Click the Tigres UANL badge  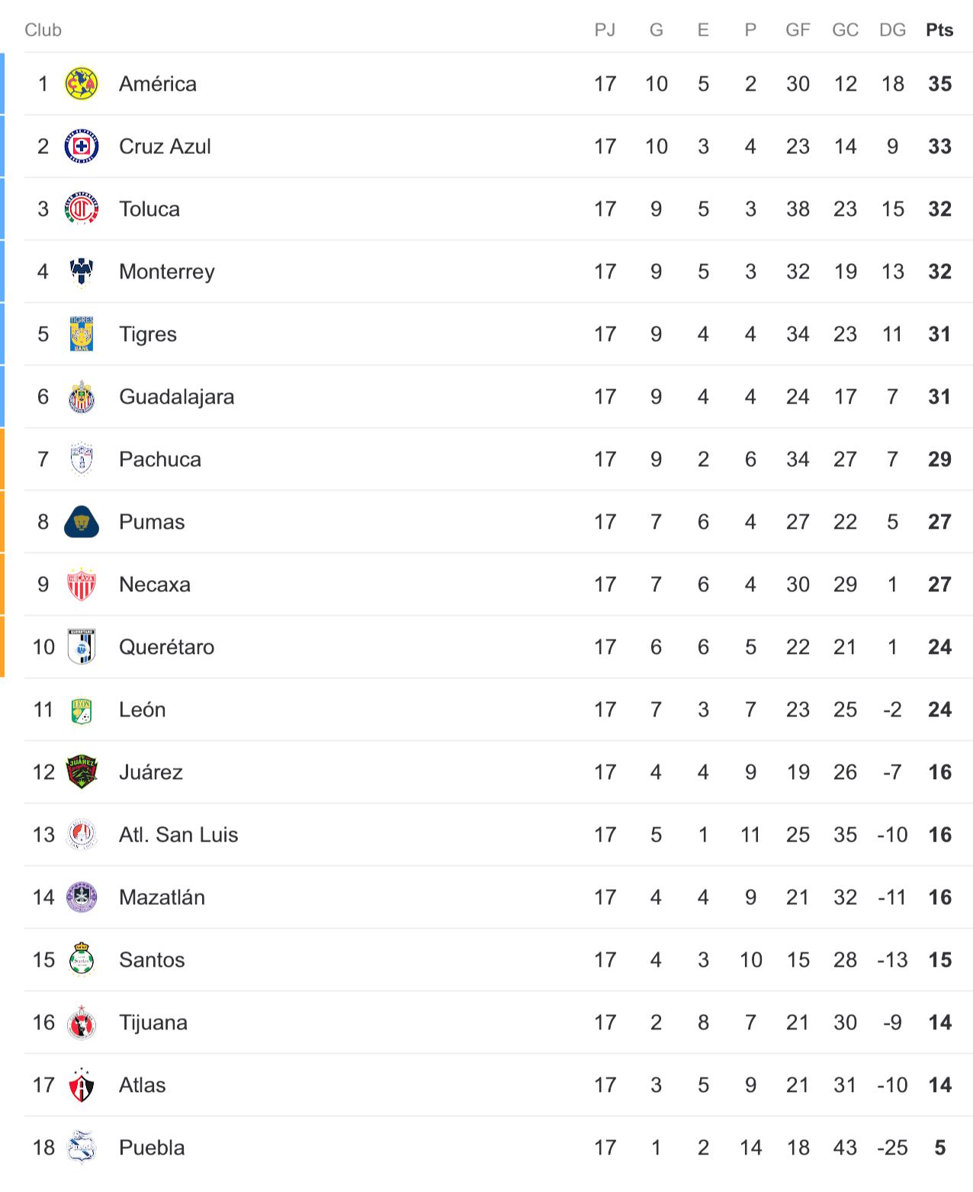click(82, 334)
